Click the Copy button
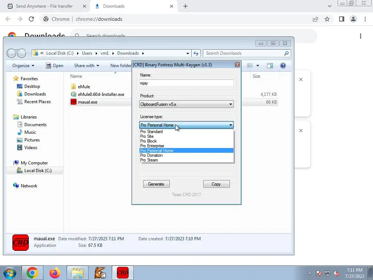Screen dimensions: 373x280 click(x=216, y=184)
